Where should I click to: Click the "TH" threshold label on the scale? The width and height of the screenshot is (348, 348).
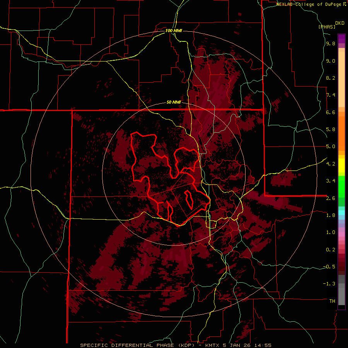(x=332, y=301)
